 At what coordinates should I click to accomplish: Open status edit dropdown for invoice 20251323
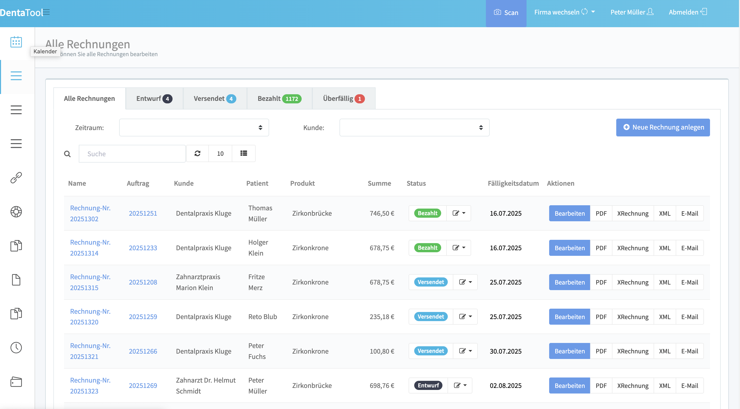(x=460, y=385)
